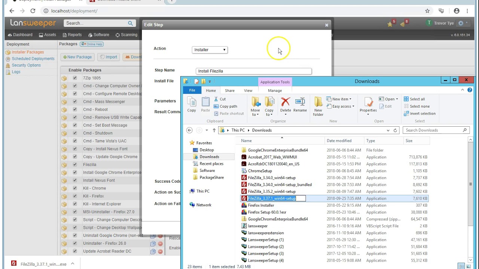The image size is (479, 269).
Task: Toggle Cmd - Change Computer Owner checkbox
Action: tap(75, 86)
